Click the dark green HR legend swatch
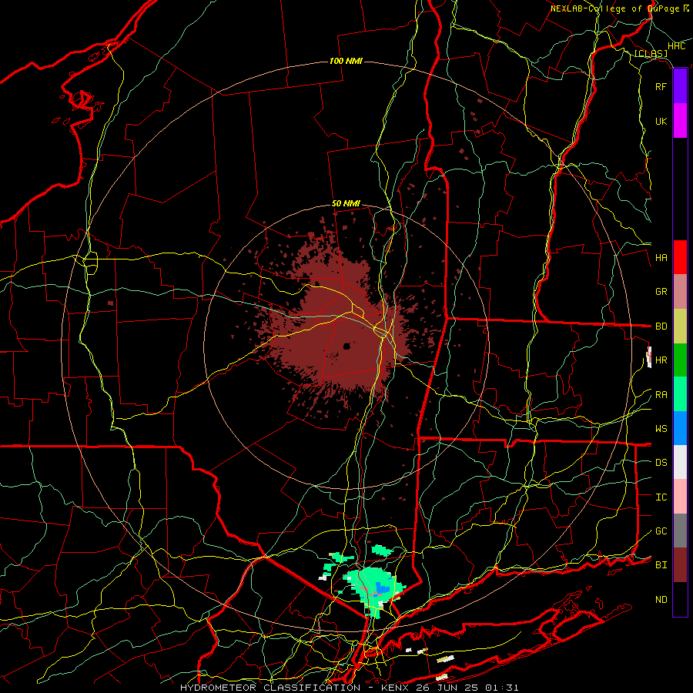 (x=680, y=360)
